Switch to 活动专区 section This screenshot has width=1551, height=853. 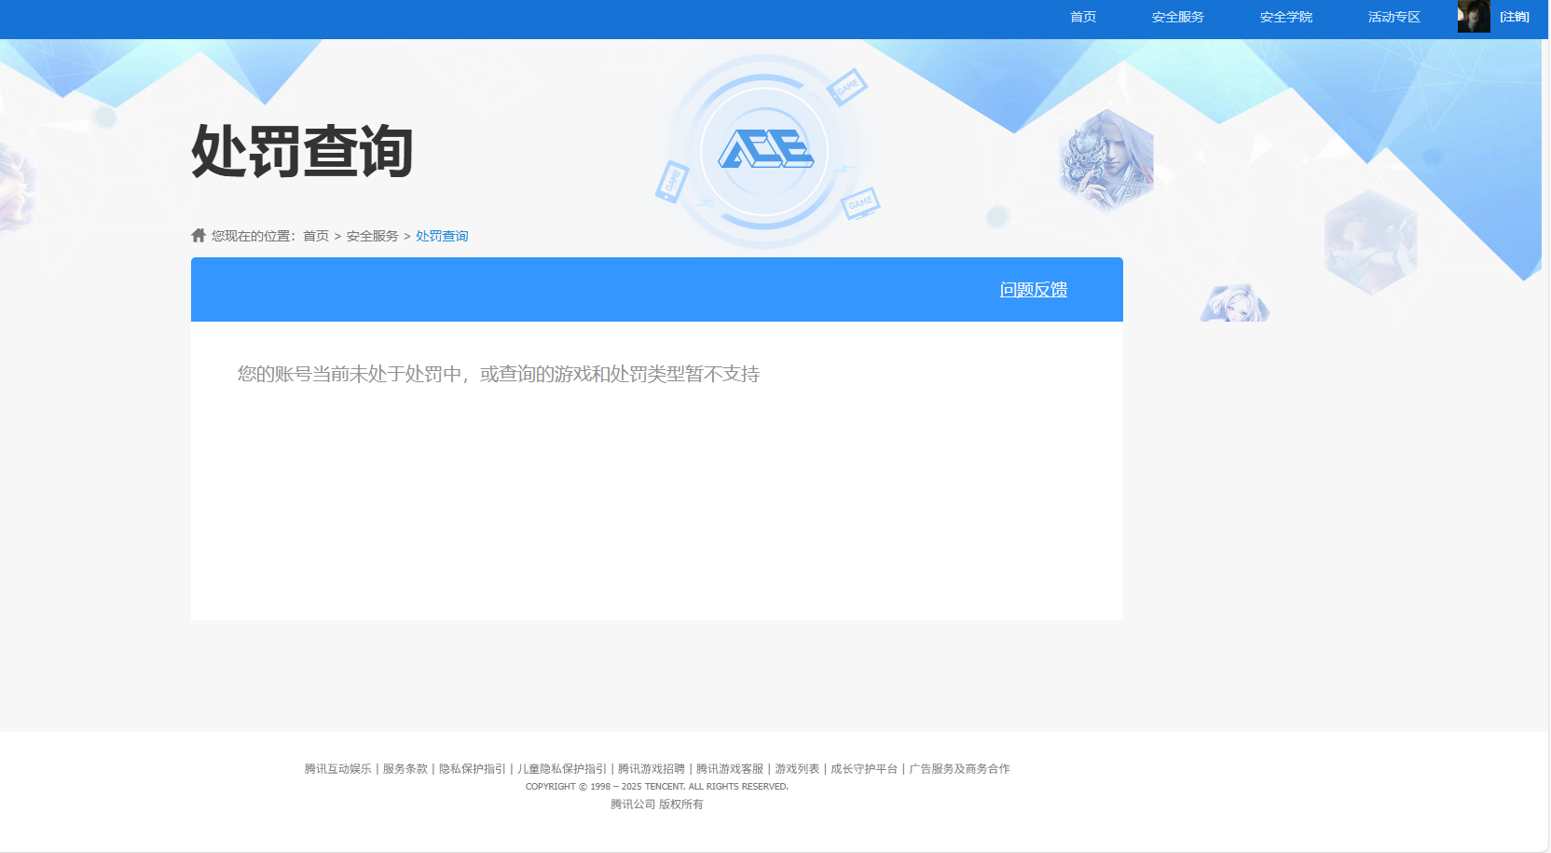[1393, 16]
